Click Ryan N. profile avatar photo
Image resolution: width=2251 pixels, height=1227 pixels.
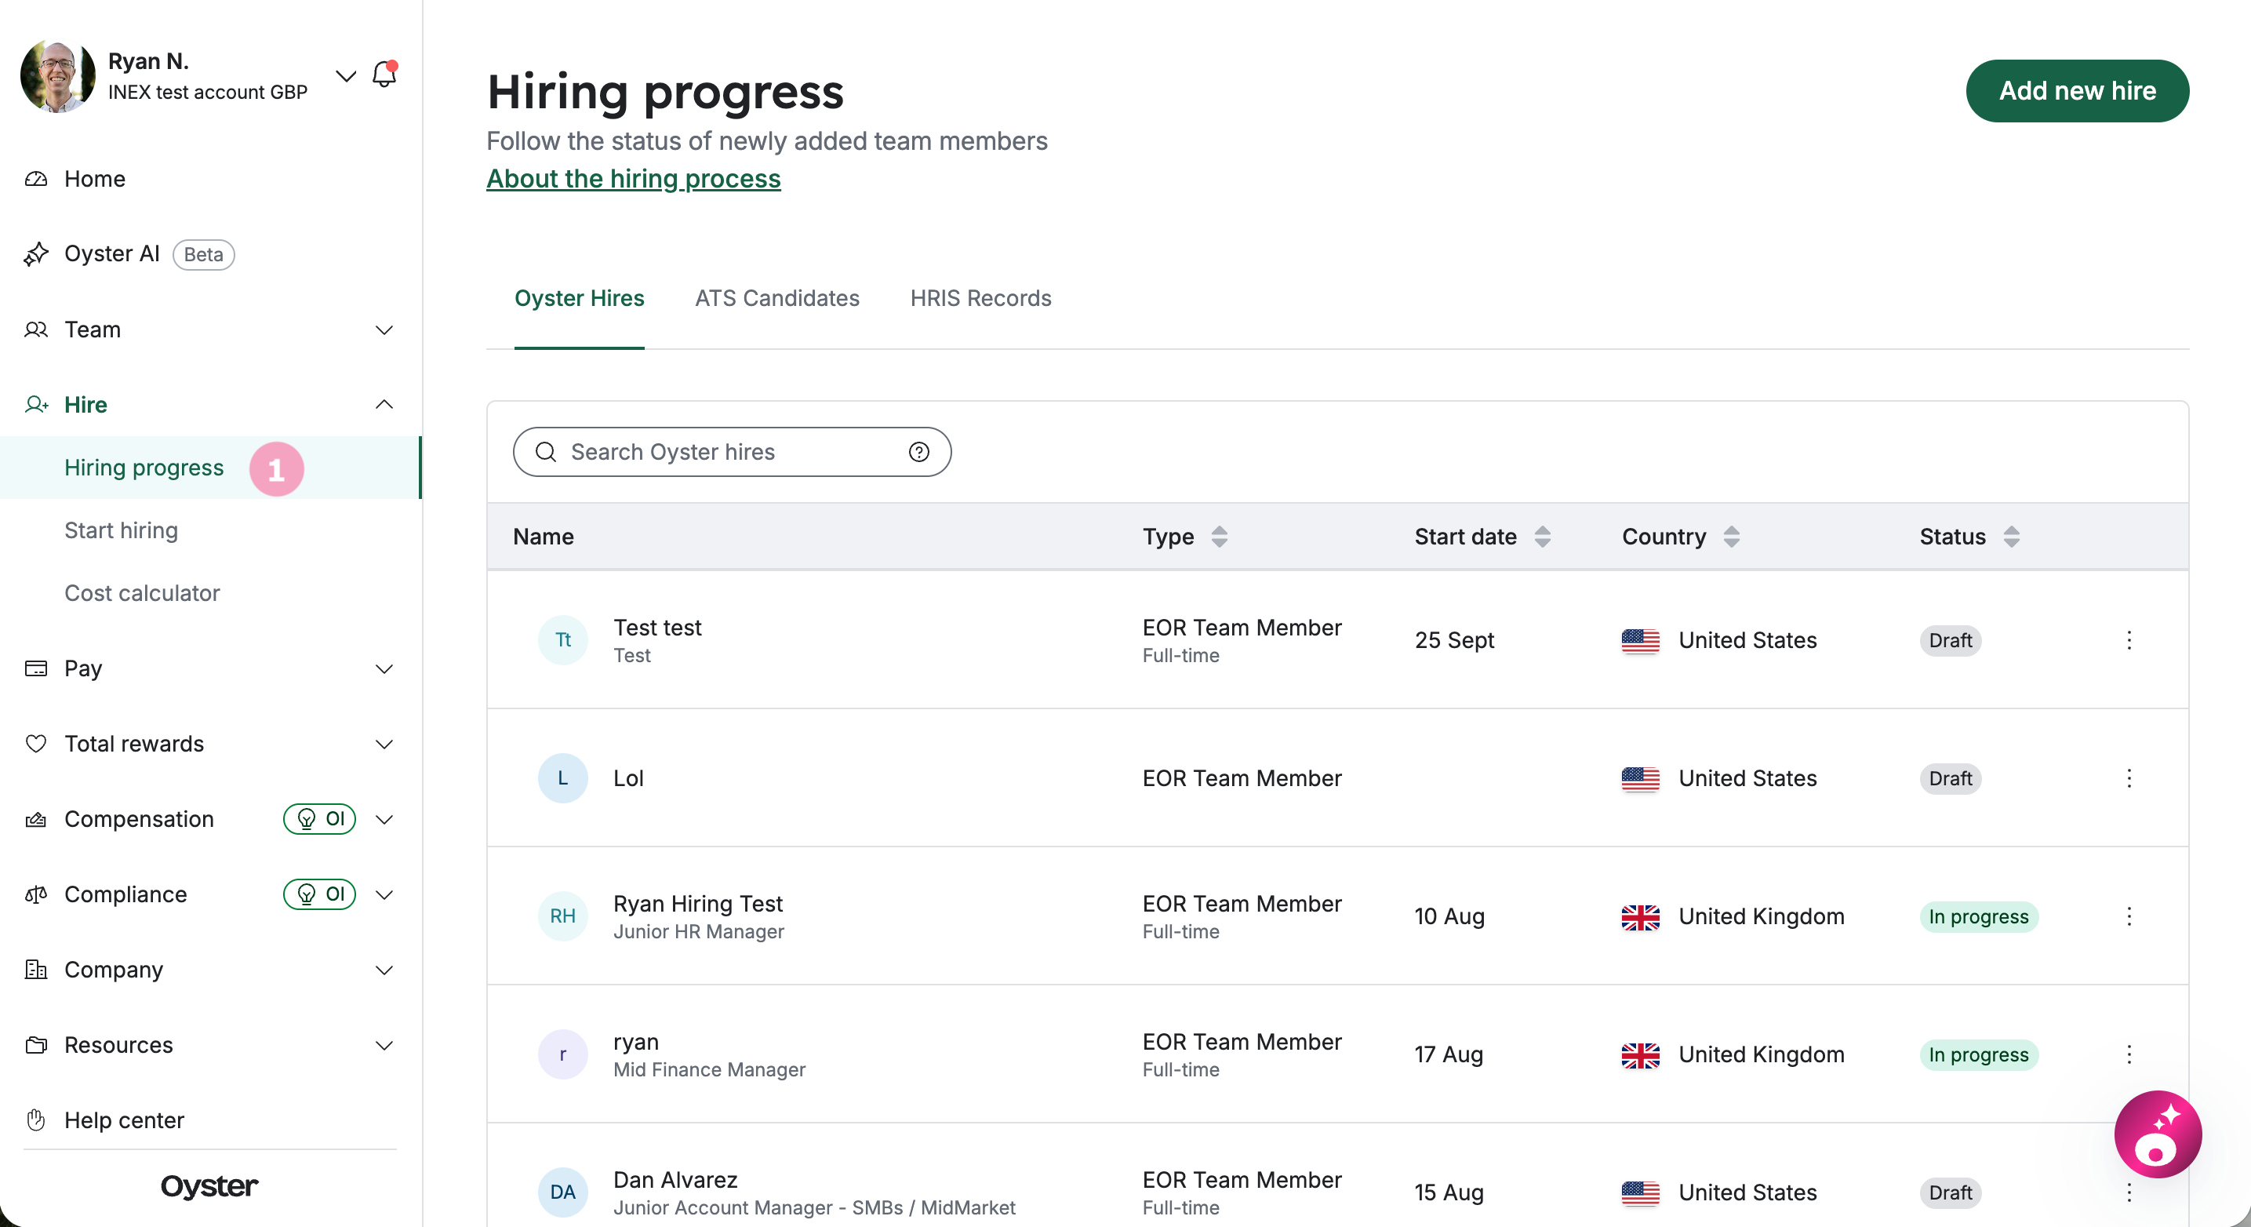[58, 76]
